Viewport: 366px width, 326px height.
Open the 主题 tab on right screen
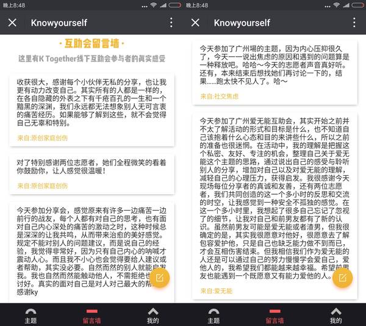tap(213, 316)
